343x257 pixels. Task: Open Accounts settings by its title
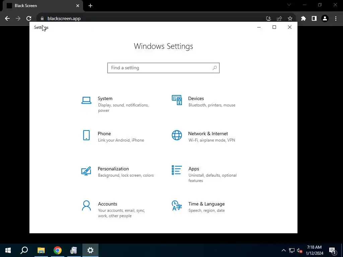tap(108, 204)
